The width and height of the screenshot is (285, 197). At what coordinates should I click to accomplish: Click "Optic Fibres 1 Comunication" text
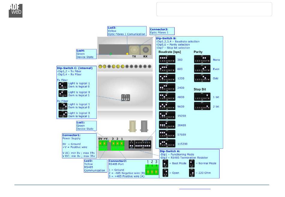click(x=127, y=34)
